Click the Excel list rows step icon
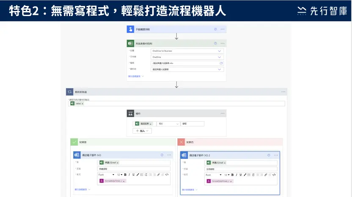The height and width of the screenshot is (197, 352). 130,43
